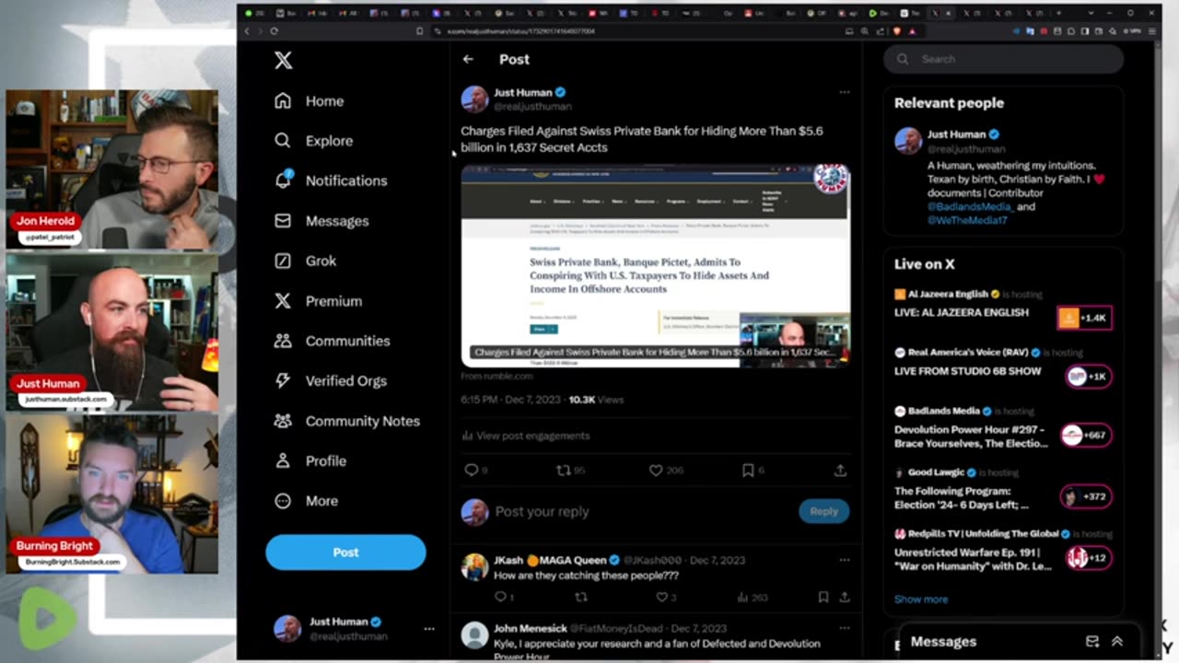Share JKash's comment

tap(844, 597)
